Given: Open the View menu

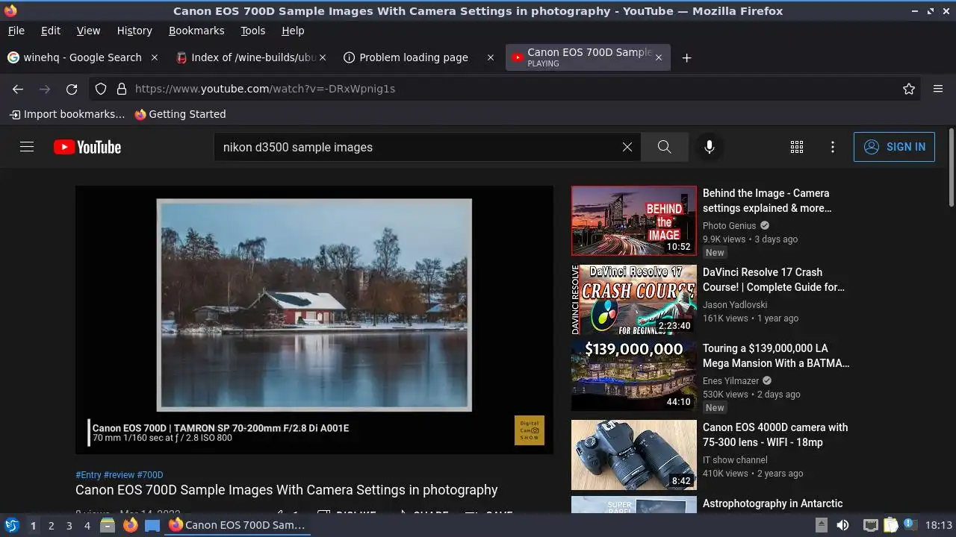Looking at the screenshot, I should coord(88,31).
